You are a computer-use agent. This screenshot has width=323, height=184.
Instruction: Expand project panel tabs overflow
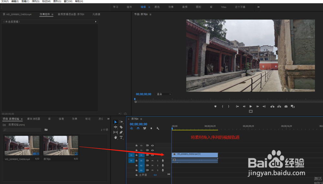click(108, 119)
